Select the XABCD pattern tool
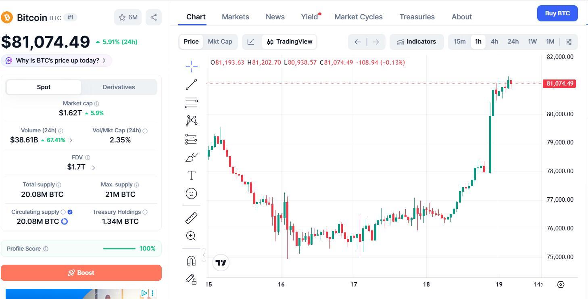Viewport: 588px width, 299px height. 192,121
